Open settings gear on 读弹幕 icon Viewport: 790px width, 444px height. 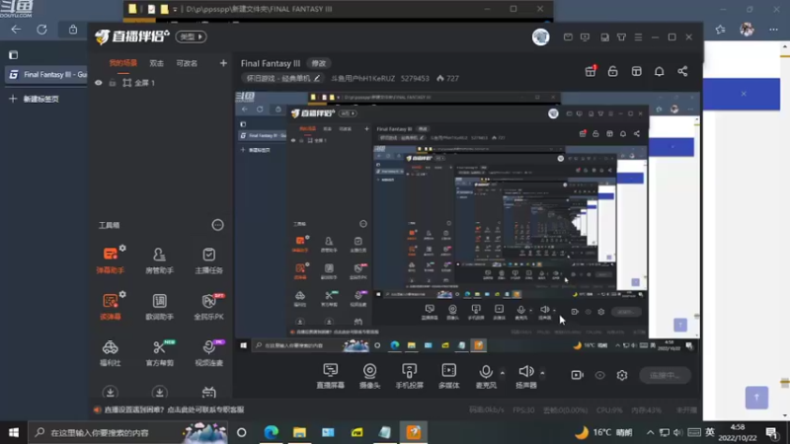[x=122, y=294]
